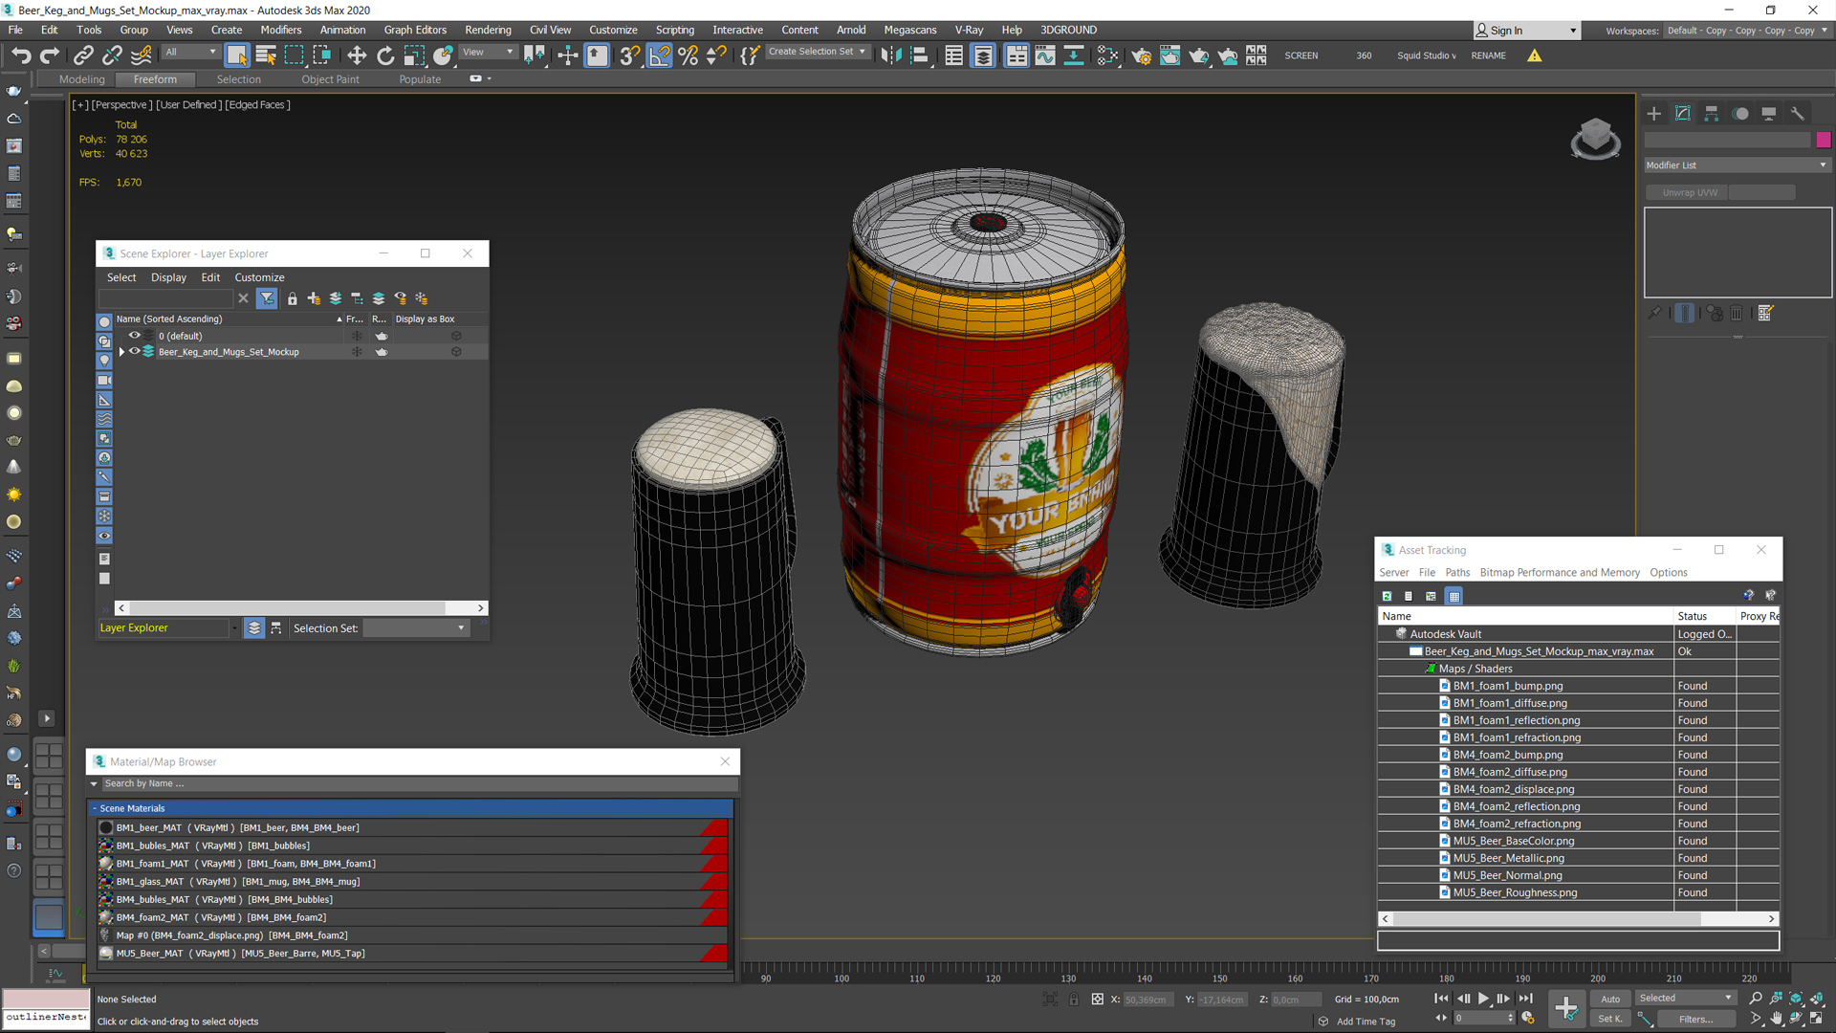This screenshot has width=1836, height=1033.
Task: Click the viewport navigation ViewCube
Action: point(1595,139)
